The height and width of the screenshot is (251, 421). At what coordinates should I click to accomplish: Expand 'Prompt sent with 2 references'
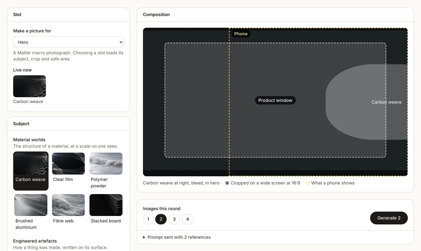pos(177,237)
